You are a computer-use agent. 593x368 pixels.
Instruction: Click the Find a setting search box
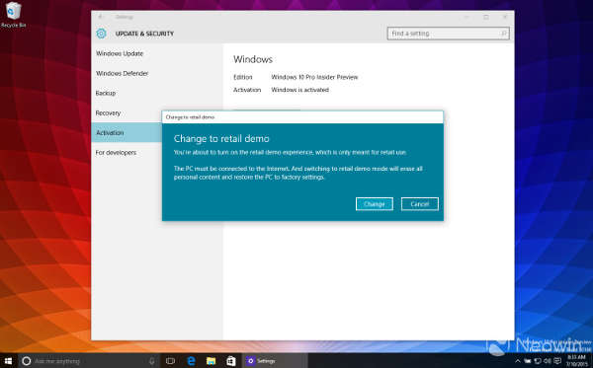pos(448,34)
